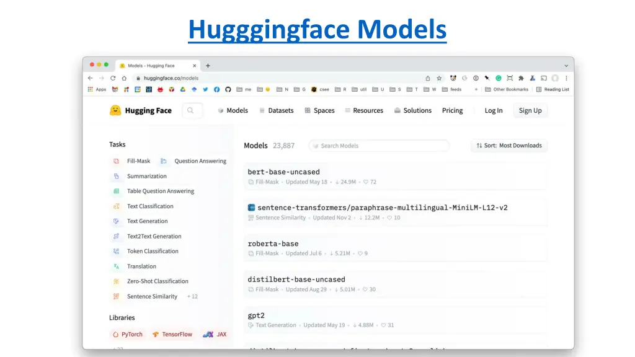The height and width of the screenshot is (357, 635).
Task: Open the GitHub bookmark icon
Action: pyautogui.click(x=228, y=89)
